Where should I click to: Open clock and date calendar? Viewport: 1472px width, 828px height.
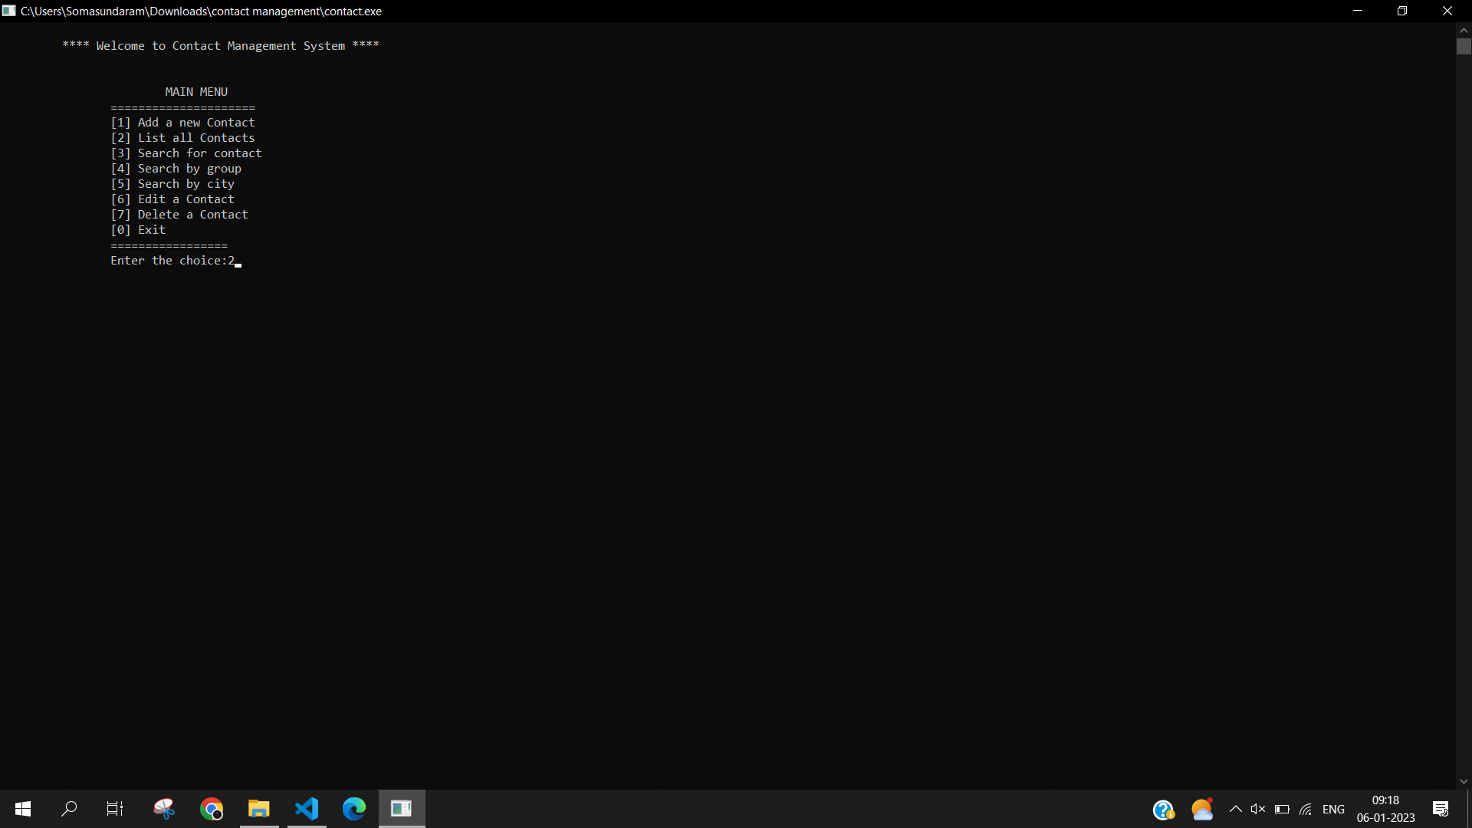tap(1385, 809)
